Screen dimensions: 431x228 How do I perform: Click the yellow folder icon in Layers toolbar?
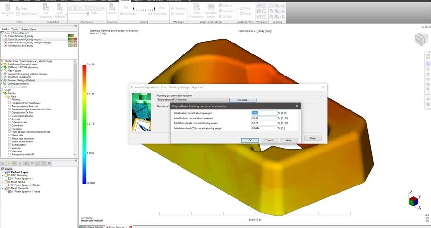9,163
